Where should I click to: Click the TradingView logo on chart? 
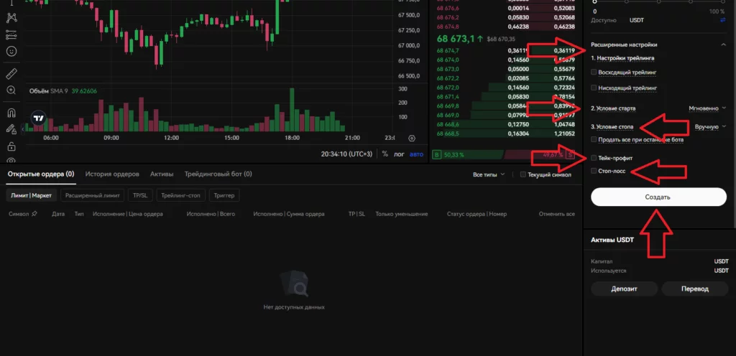pos(39,118)
